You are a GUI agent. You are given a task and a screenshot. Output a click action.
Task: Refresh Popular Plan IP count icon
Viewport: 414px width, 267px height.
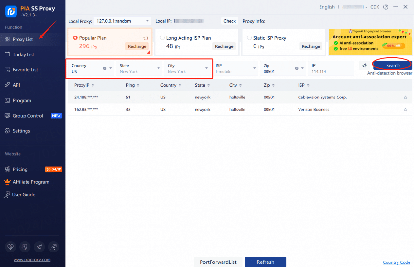[146, 38]
